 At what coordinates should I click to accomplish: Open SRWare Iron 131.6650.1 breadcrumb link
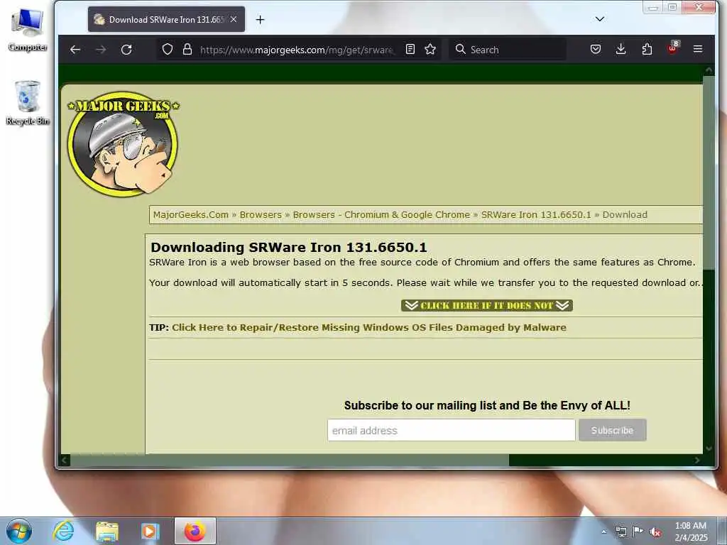(536, 214)
